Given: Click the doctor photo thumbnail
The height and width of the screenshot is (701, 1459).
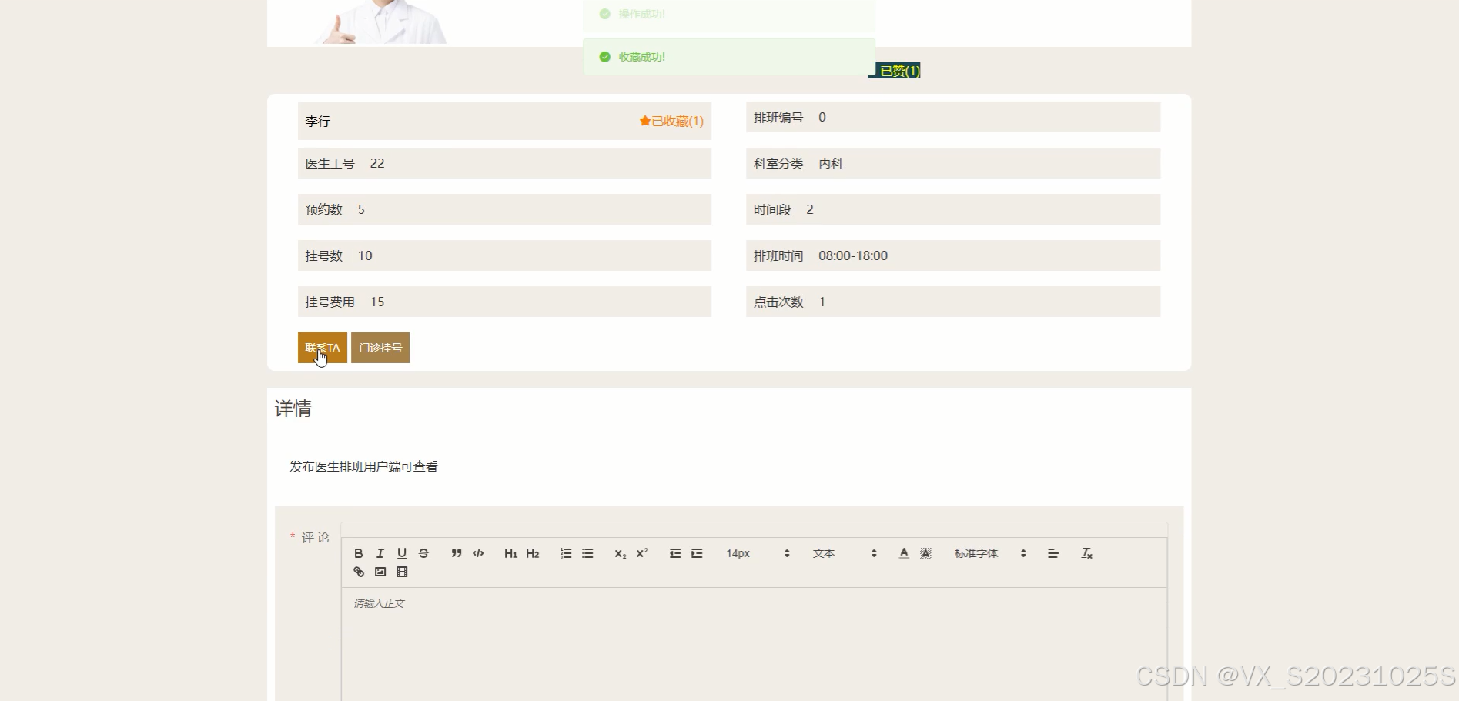Looking at the screenshot, I should (x=380, y=22).
